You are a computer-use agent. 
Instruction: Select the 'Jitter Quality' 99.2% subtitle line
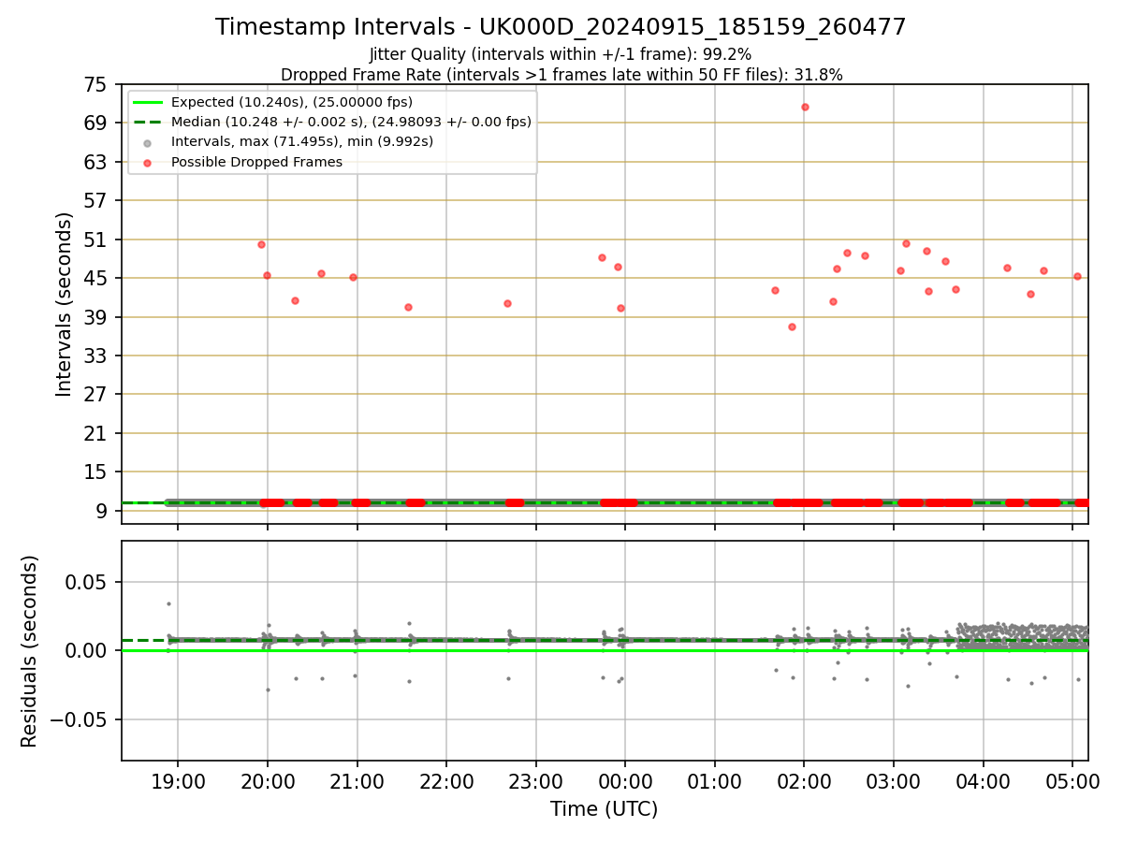pyautogui.click(x=561, y=54)
